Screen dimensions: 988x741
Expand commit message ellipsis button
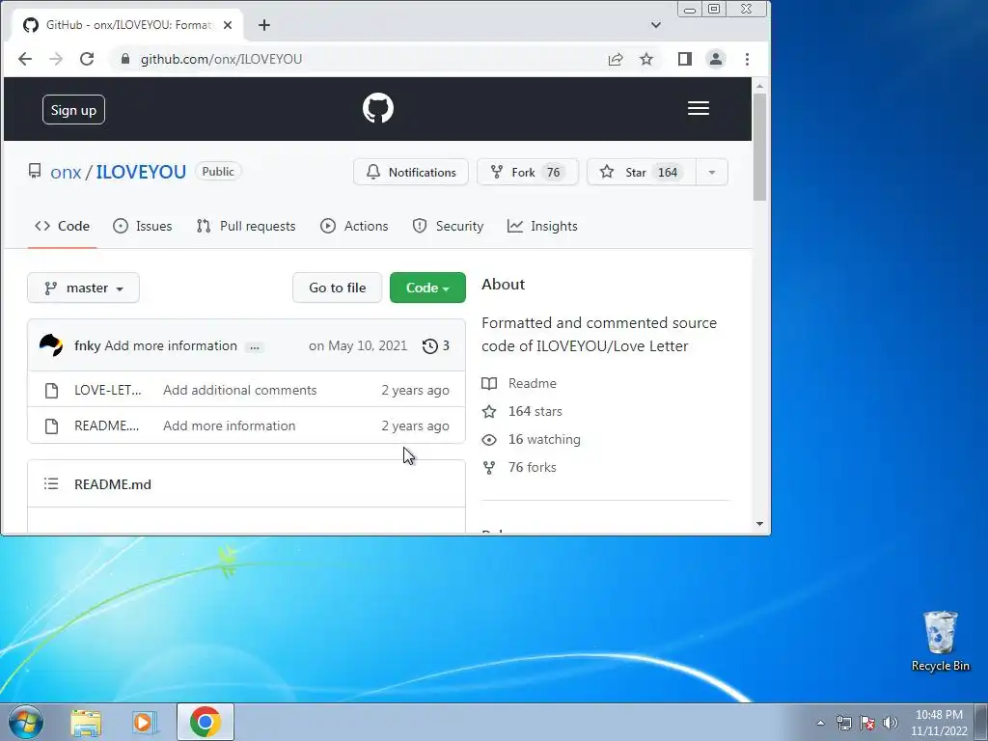(255, 347)
